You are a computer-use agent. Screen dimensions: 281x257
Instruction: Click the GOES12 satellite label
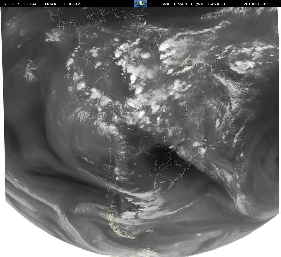click(72, 4)
